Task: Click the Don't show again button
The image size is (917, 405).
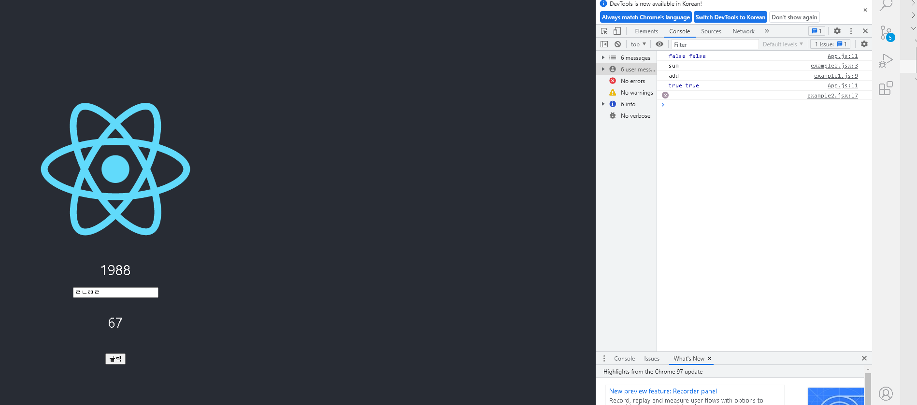Action: [794, 17]
